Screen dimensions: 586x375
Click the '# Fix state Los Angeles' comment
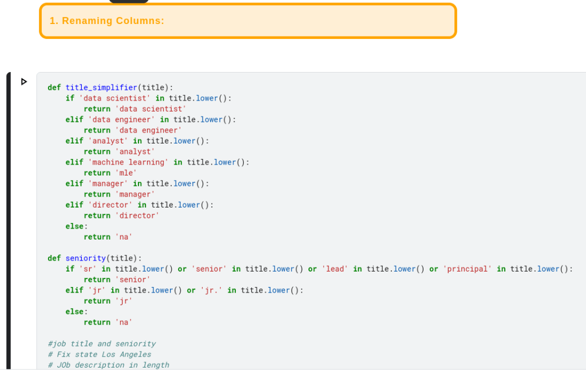[x=100, y=354]
